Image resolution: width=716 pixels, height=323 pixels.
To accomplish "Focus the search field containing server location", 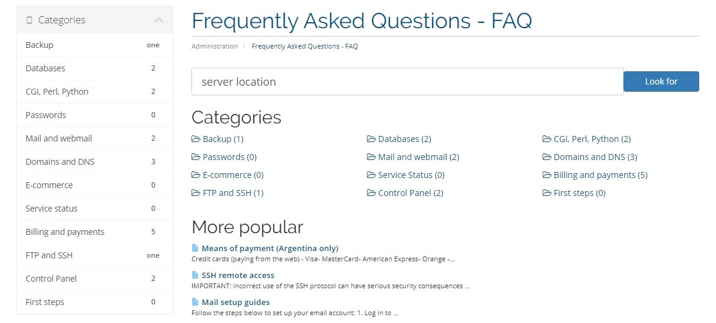I will click(407, 81).
